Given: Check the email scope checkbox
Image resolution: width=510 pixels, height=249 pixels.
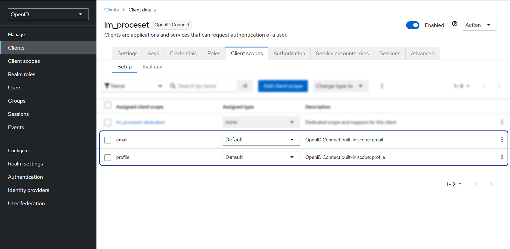Looking at the screenshot, I should tap(108, 140).
